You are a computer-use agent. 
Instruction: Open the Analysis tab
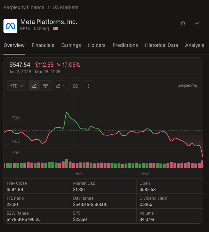click(x=195, y=45)
